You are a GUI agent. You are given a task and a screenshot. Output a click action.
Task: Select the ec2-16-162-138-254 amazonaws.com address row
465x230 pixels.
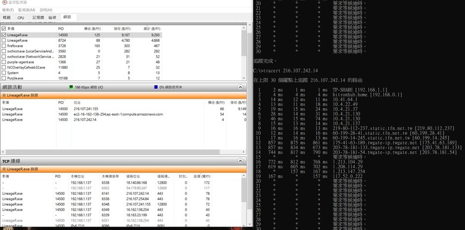[x=123, y=114]
